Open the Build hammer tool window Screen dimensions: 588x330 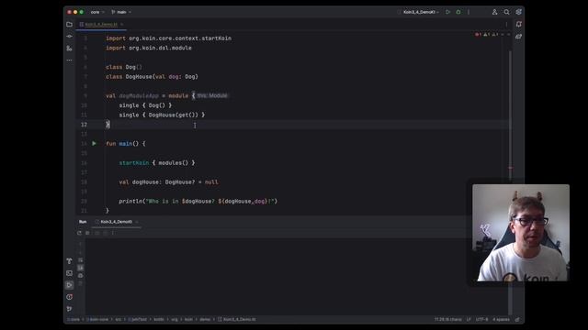point(70,260)
